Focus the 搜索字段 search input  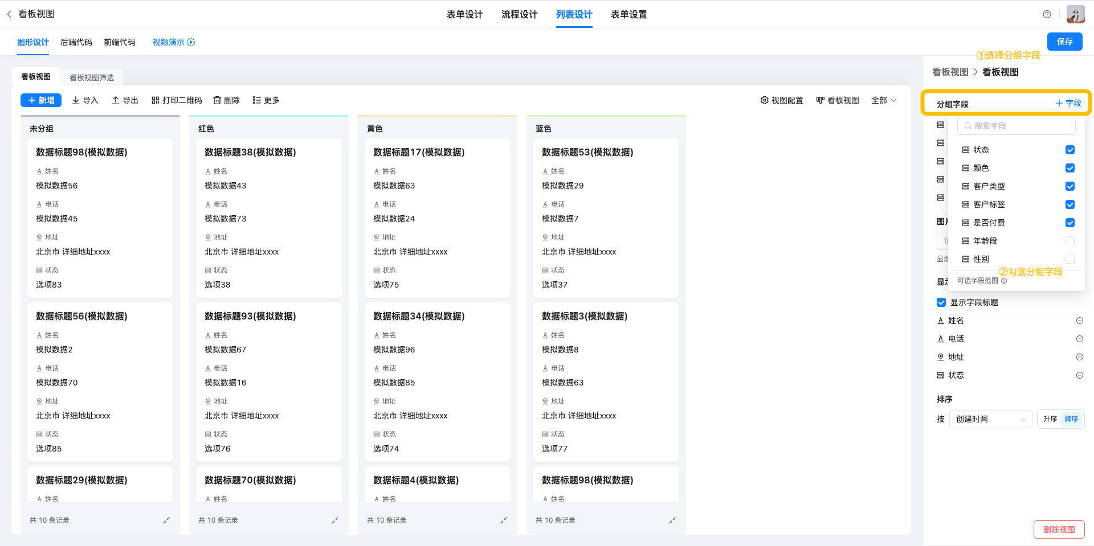tap(1017, 126)
